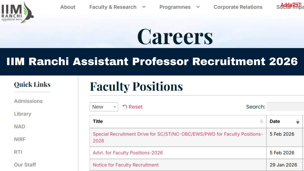Open the Corporate Relations menu item
The width and height of the screenshot is (304, 171).
[238, 7]
